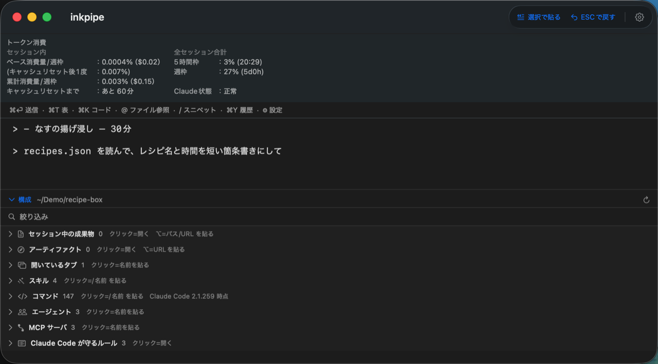The height and width of the screenshot is (364, 658).
Task: Click the 3% (20:29) 5時間枠 value
Action: pos(244,62)
